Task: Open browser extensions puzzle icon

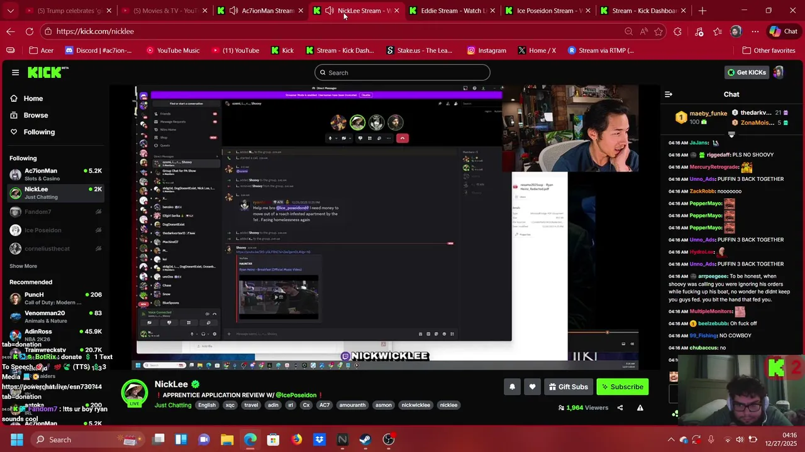Action: point(677,31)
